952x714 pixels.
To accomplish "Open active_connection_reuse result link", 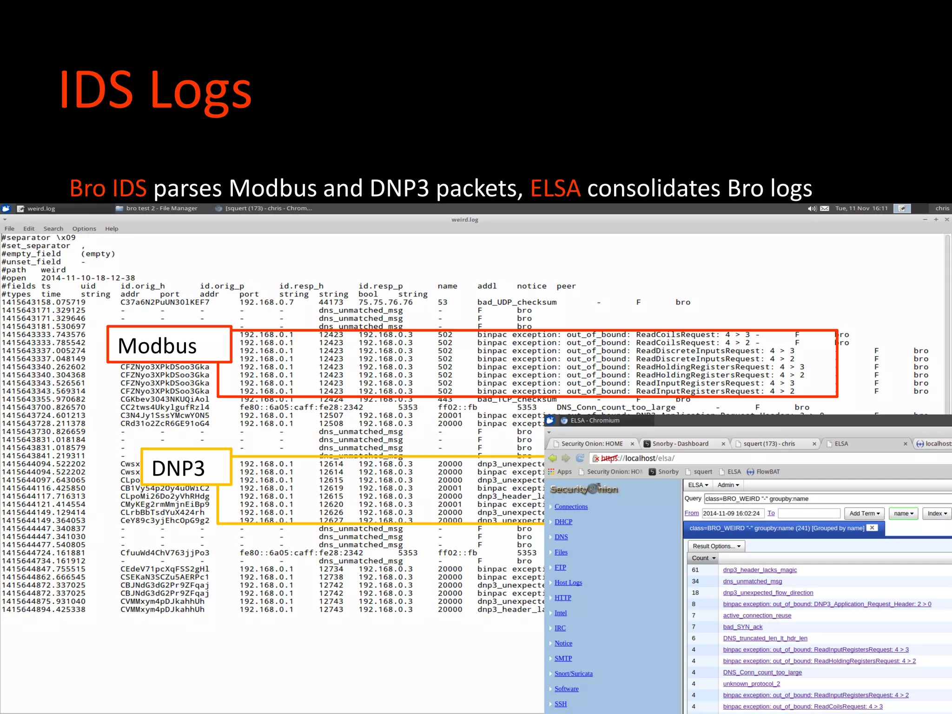I will (757, 615).
